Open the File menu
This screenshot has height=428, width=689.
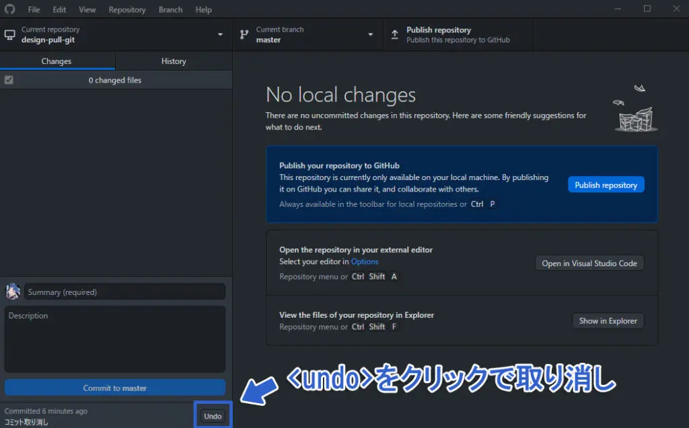[x=34, y=9]
